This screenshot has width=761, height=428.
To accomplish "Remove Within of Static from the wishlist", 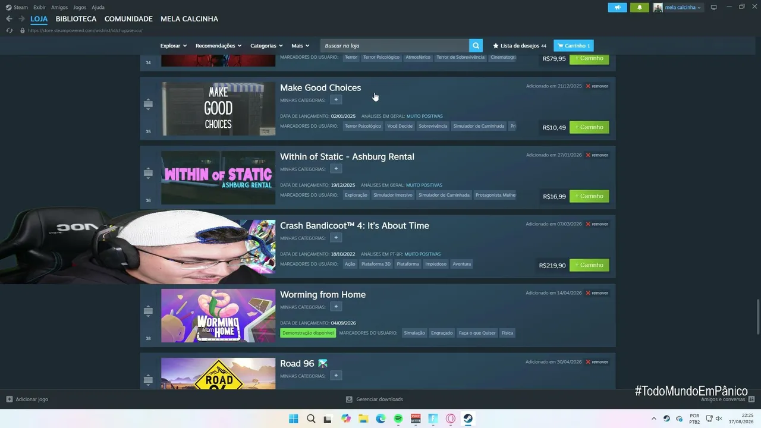I will pos(597,155).
